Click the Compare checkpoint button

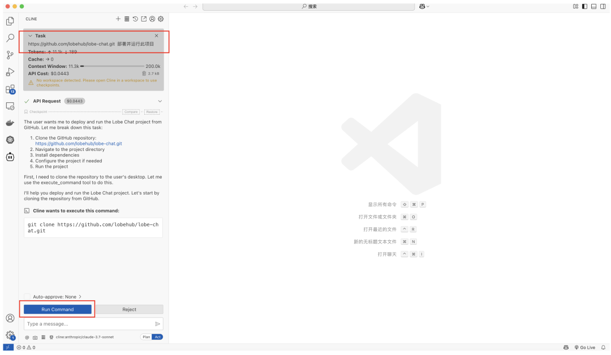click(131, 112)
